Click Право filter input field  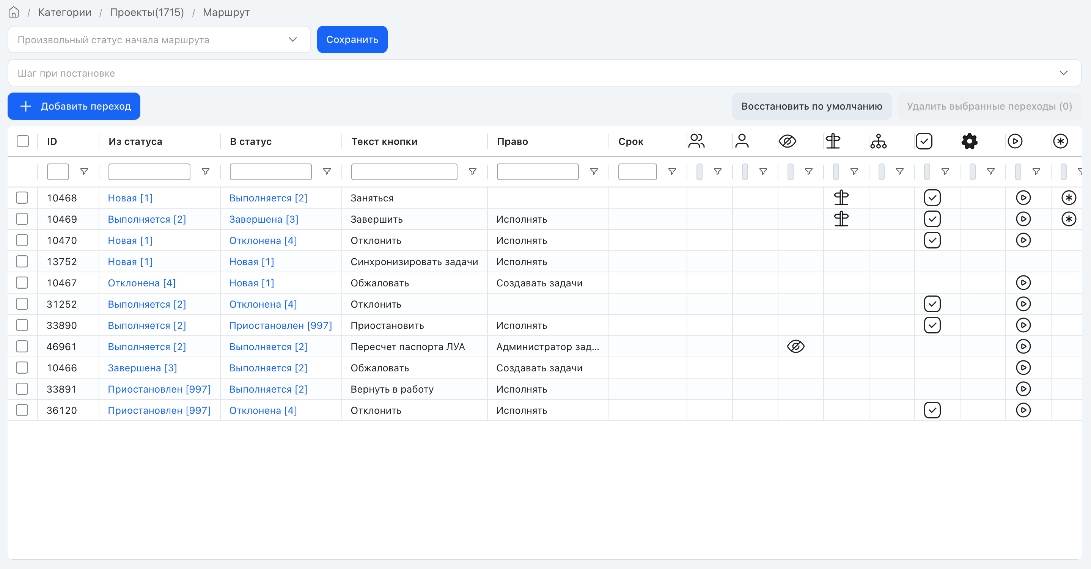(538, 171)
